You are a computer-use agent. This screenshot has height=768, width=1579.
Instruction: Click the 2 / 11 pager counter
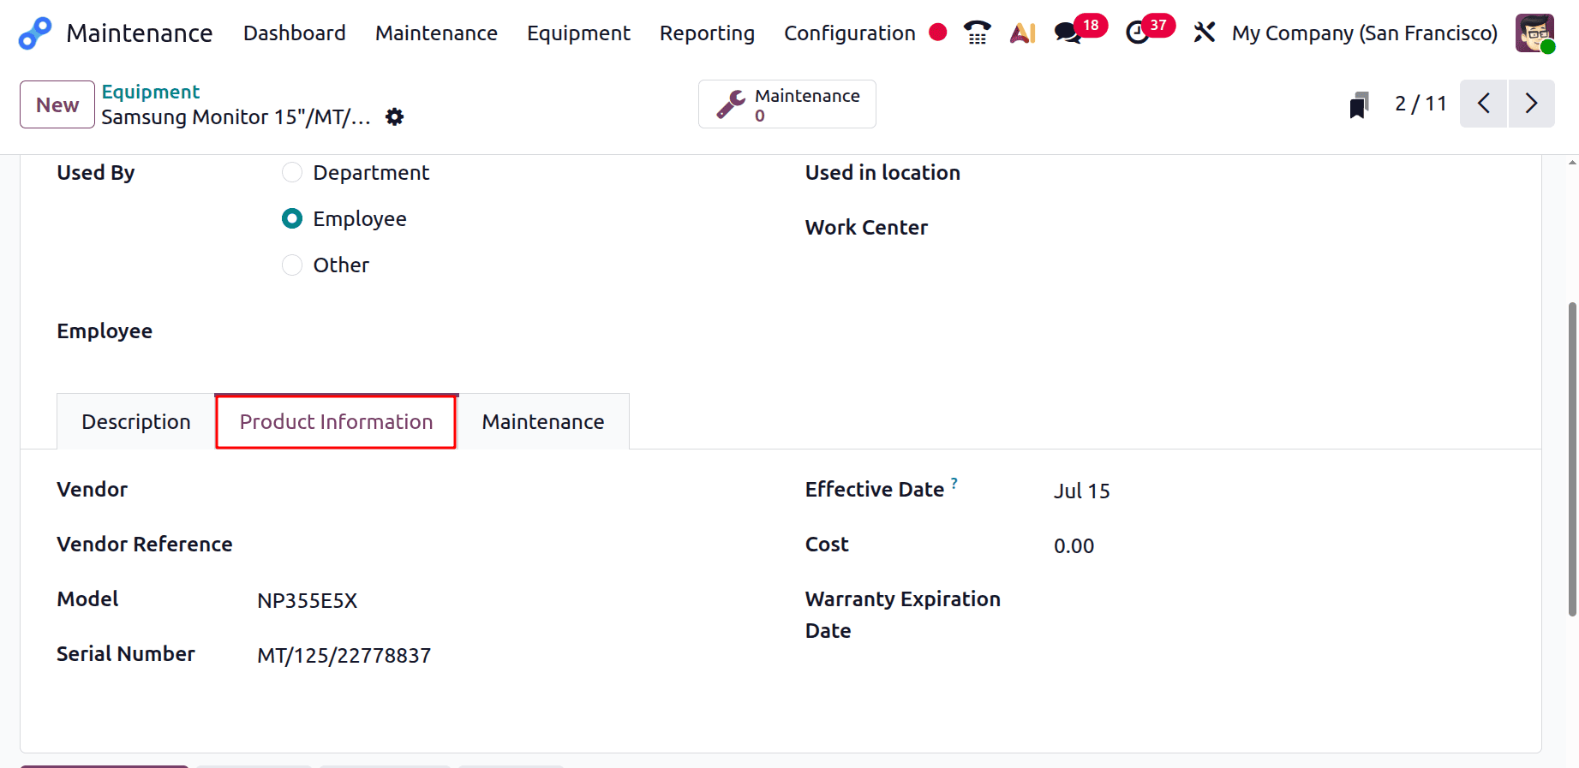1421,104
